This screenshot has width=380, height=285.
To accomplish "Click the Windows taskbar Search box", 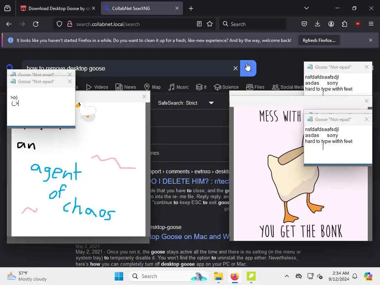I will pyautogui.click(x=169, y=276).
